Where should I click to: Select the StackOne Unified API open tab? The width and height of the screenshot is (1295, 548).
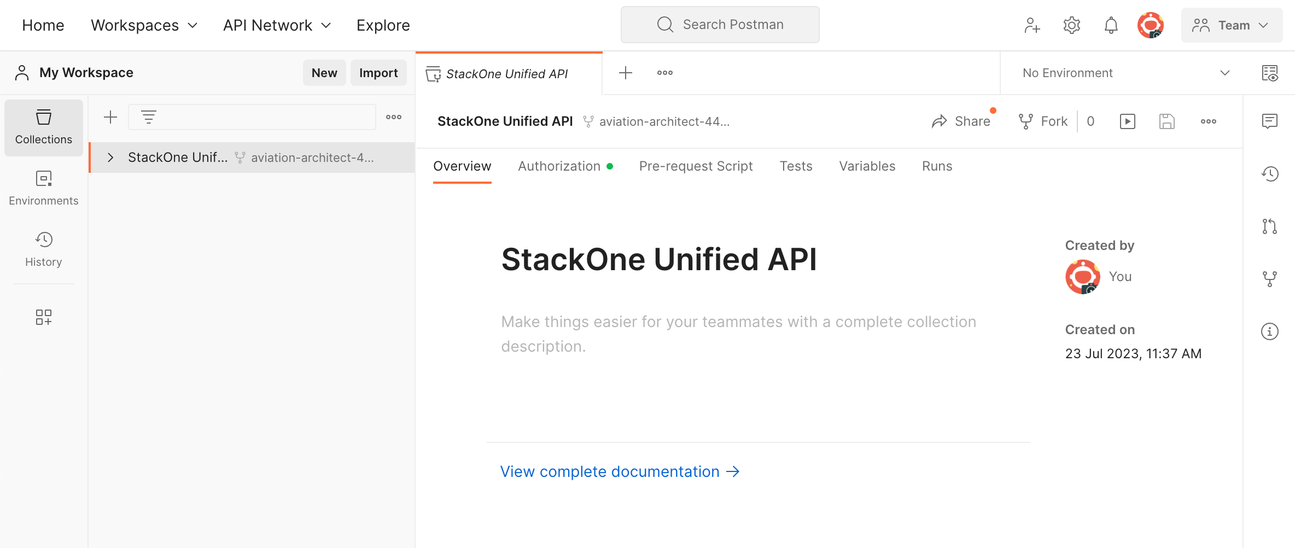pos(509,73)
